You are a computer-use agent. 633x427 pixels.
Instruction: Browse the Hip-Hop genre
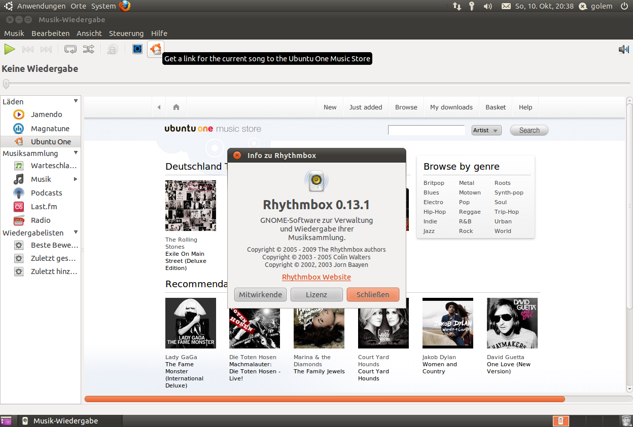[x=435, y=212]
